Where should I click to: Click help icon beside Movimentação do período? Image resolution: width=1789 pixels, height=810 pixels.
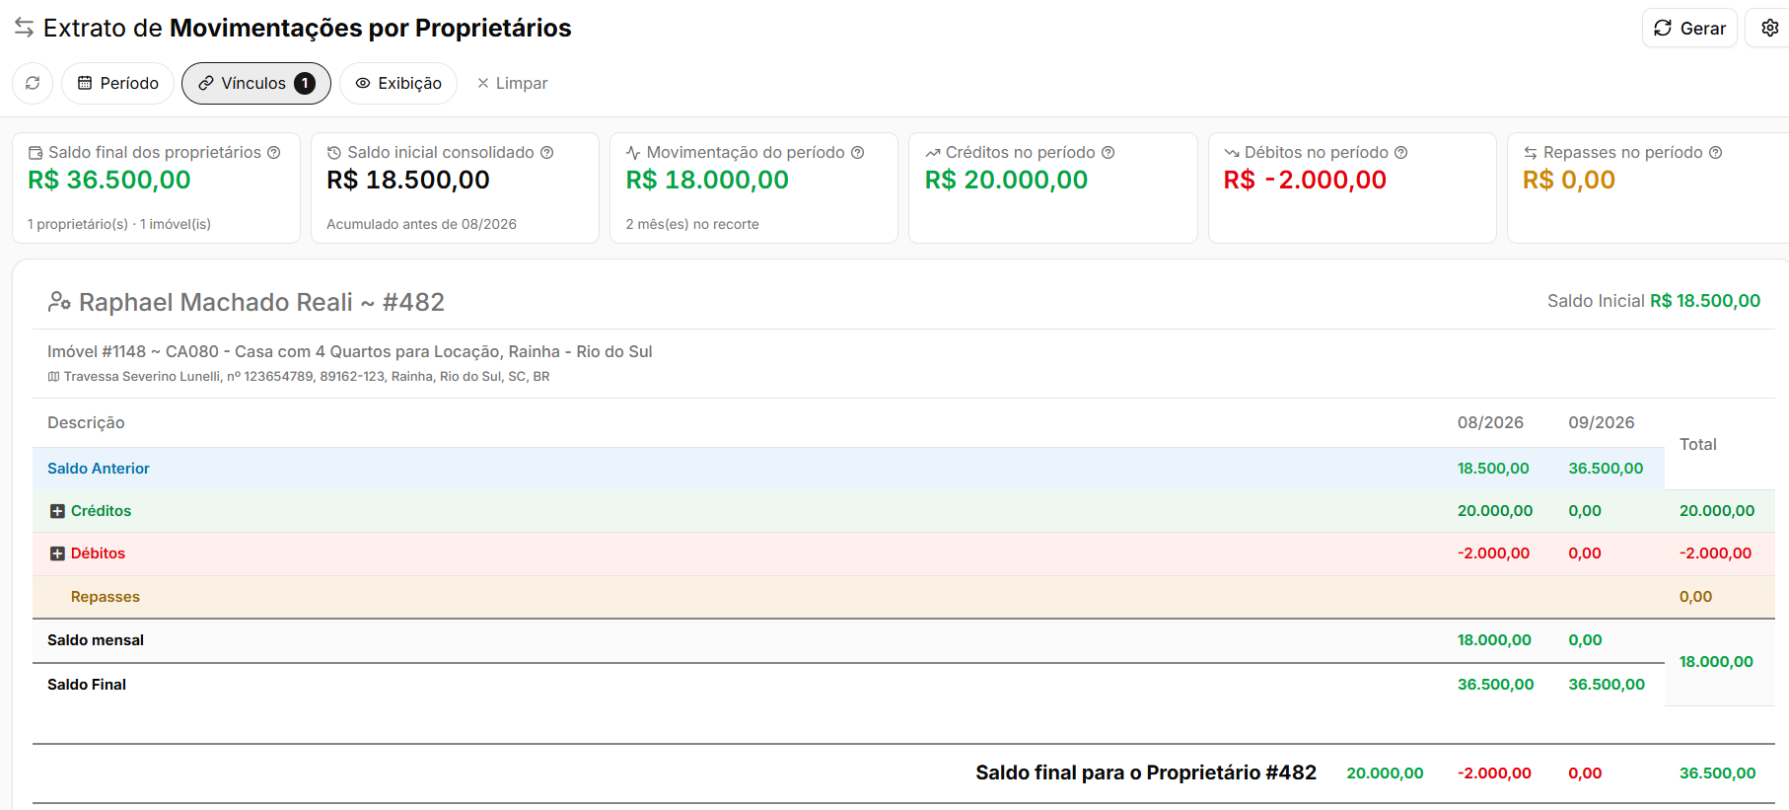(858, 152)
